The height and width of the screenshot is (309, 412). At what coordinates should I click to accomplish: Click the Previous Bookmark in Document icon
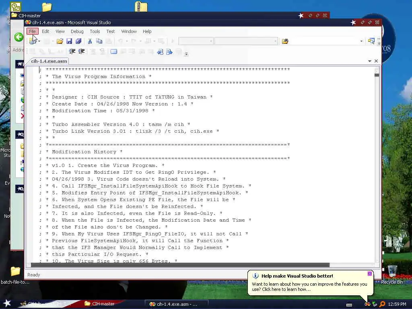[160, 52]
